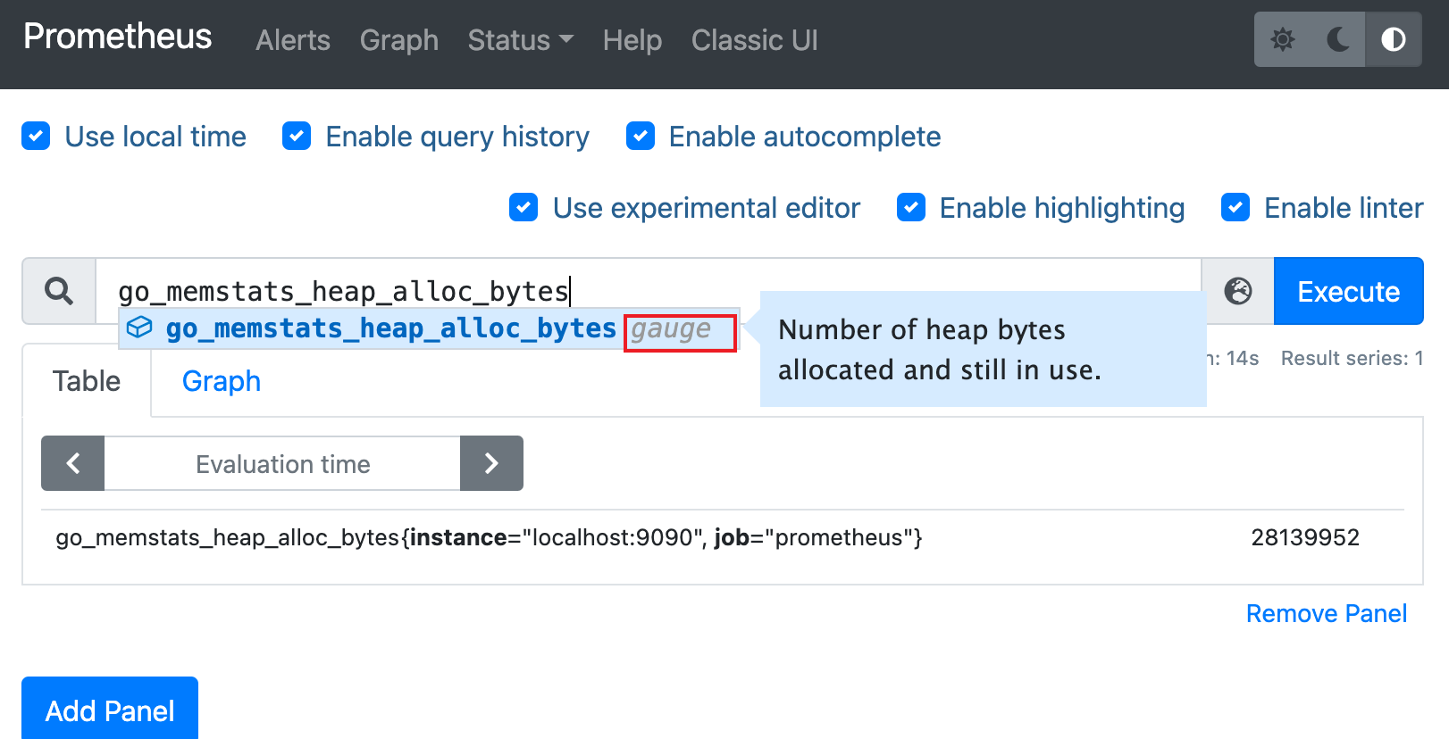Go to next evaluation time
The width and height of the screenshot is (1449, 739).
point(491,463)
